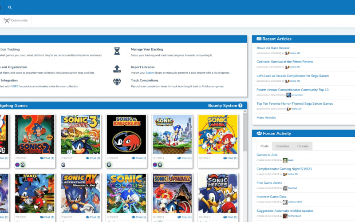Click the More Articles link

pyautogui.click(x=266, y=118)
